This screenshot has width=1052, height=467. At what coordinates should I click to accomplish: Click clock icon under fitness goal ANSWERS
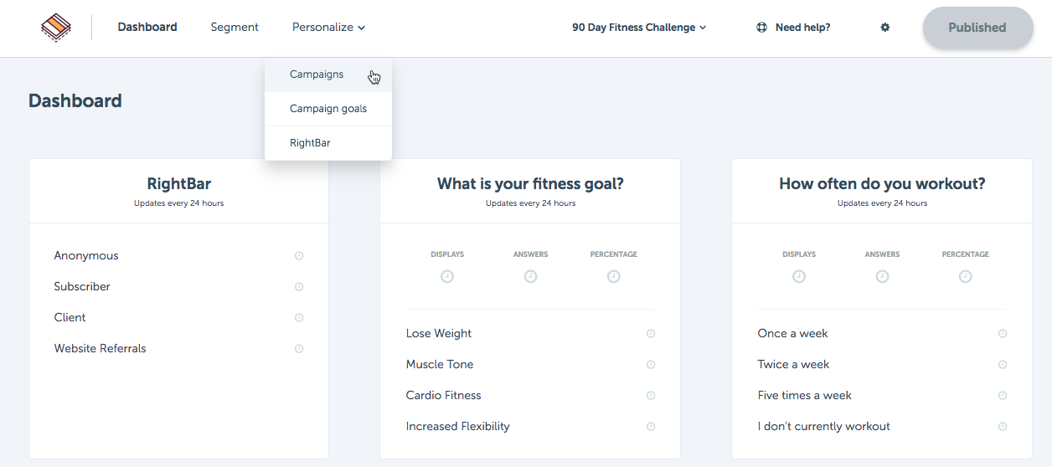click(530, 276)
